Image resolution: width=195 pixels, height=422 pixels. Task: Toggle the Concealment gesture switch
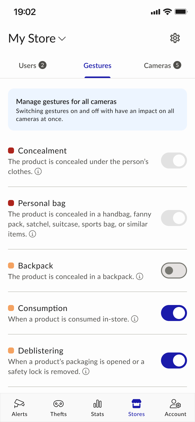[x=174, y=160]
